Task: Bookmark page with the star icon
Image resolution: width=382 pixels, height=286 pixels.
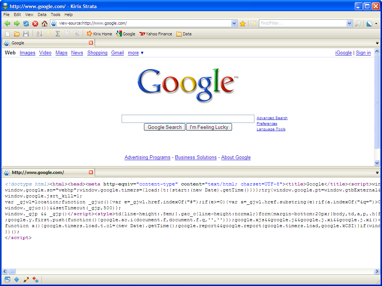Action: (x=242, y=23)
